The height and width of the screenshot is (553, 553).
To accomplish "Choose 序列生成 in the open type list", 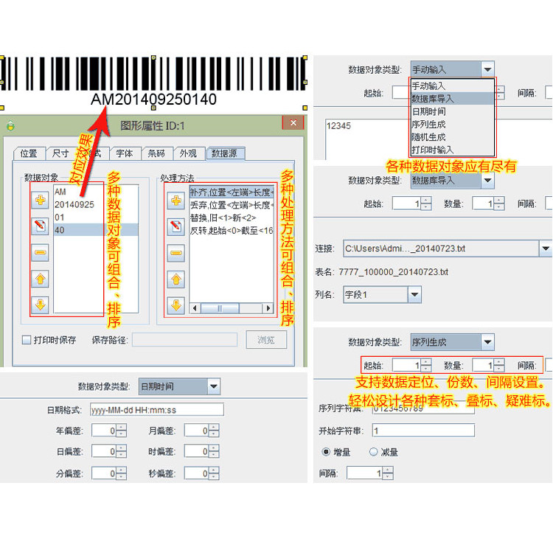I will click(x=452, y=124).
